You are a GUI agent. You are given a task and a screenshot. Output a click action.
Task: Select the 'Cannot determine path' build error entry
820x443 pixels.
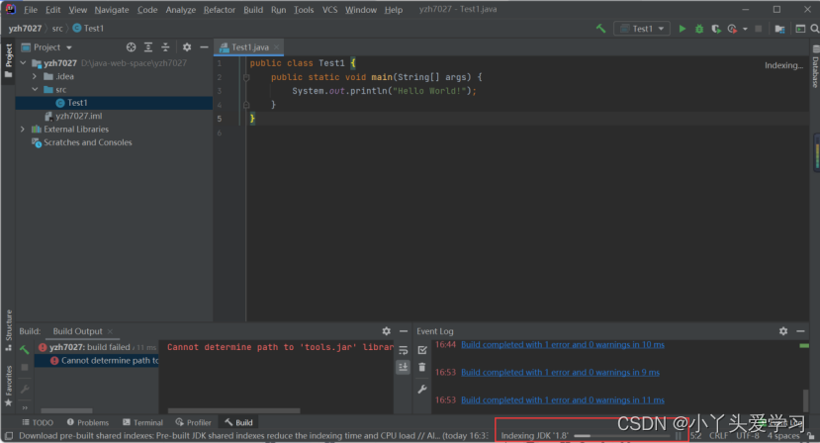[109, 361]
